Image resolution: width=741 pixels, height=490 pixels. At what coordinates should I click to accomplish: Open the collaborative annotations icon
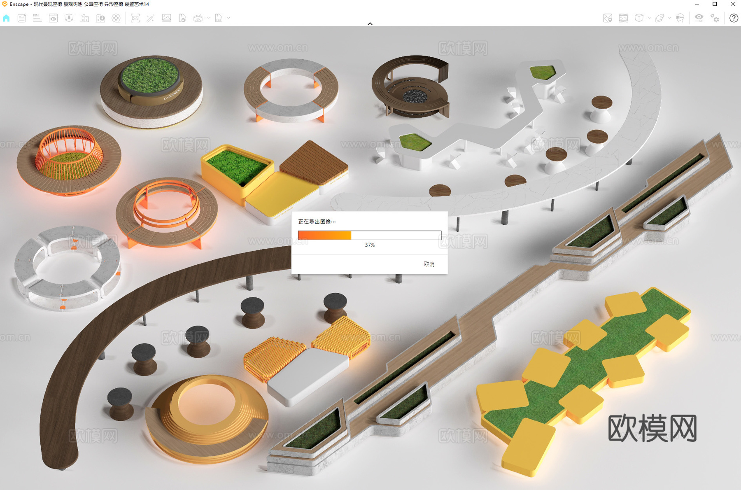pyautogui.click(x=22, y=18)
